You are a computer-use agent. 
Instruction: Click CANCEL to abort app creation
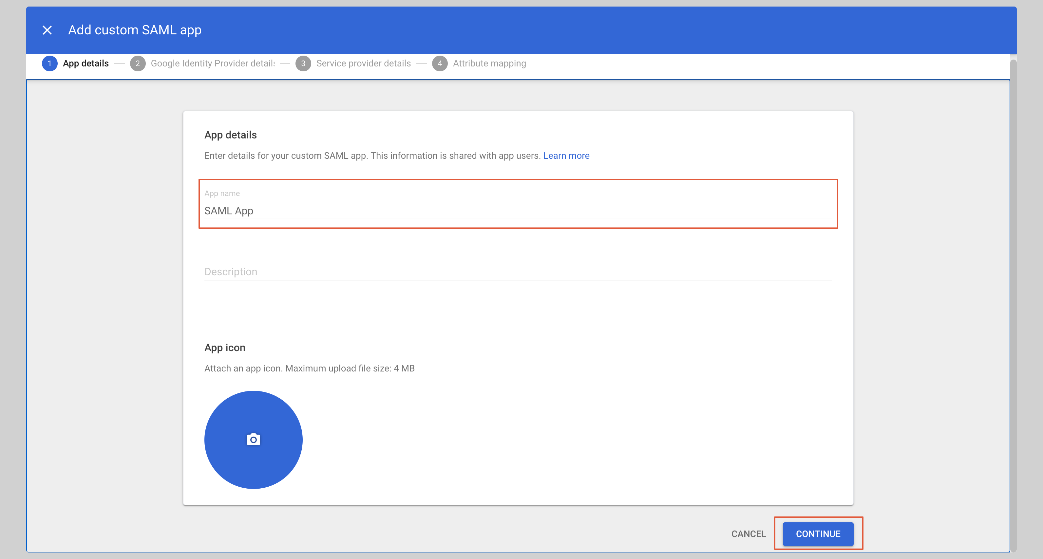[x=748, y=534]
